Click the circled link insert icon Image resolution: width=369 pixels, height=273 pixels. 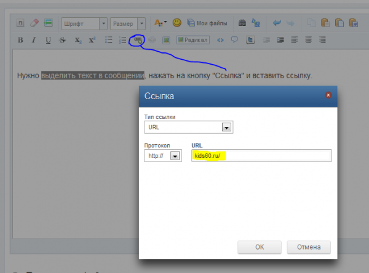(x=137, y=40)
